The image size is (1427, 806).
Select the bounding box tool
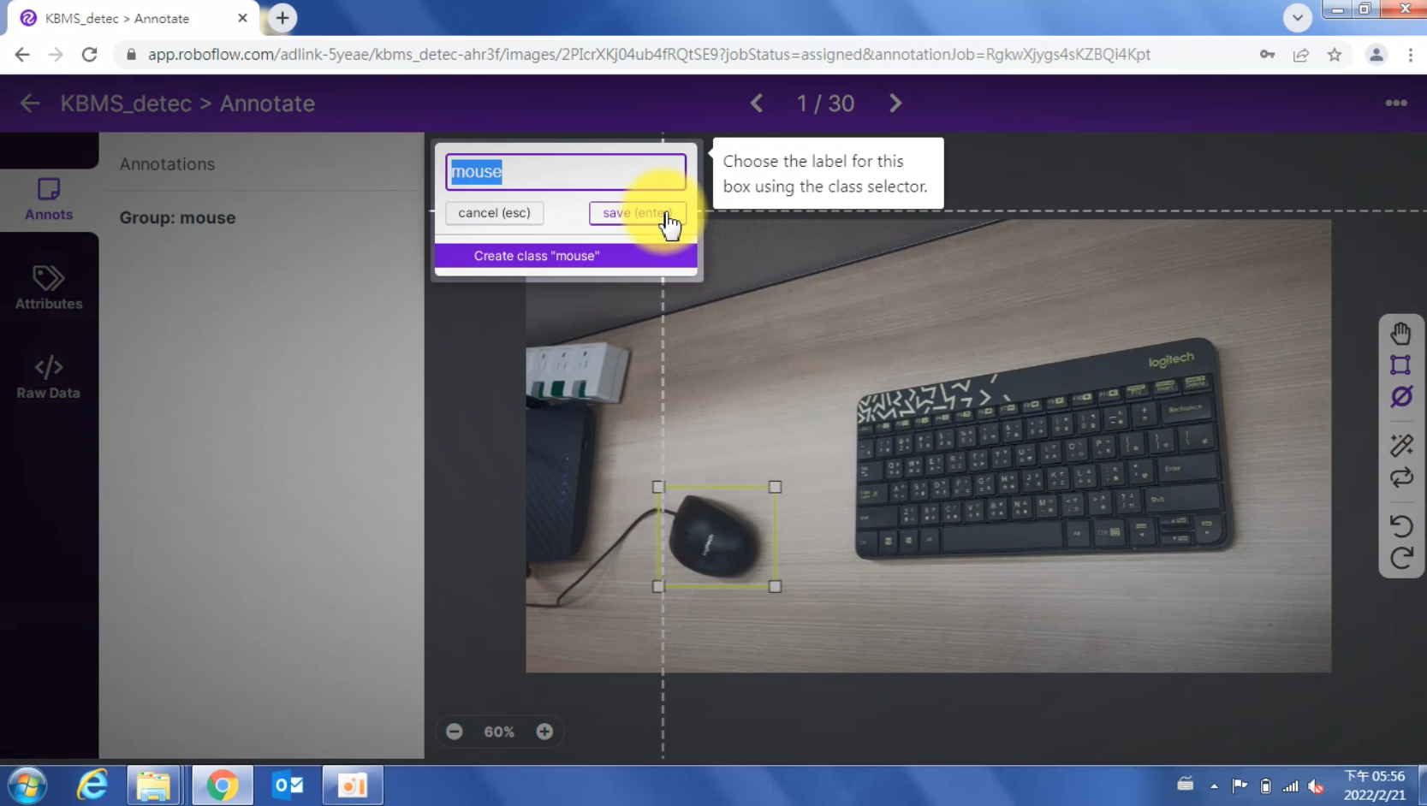[x=1400, y=365]
